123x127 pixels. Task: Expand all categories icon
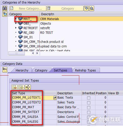click(x=86, y=8)
